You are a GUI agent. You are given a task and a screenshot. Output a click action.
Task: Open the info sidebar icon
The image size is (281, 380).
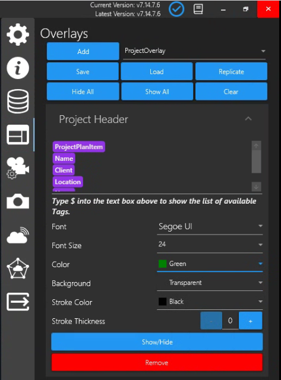[x=18, y=68]
